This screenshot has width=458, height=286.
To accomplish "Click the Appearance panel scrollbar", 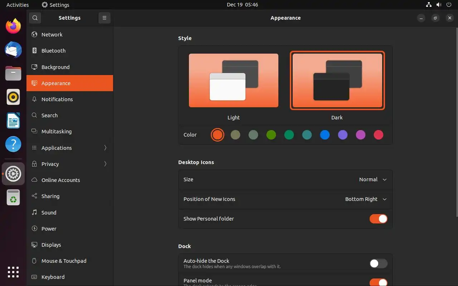I will click(456, 122).
